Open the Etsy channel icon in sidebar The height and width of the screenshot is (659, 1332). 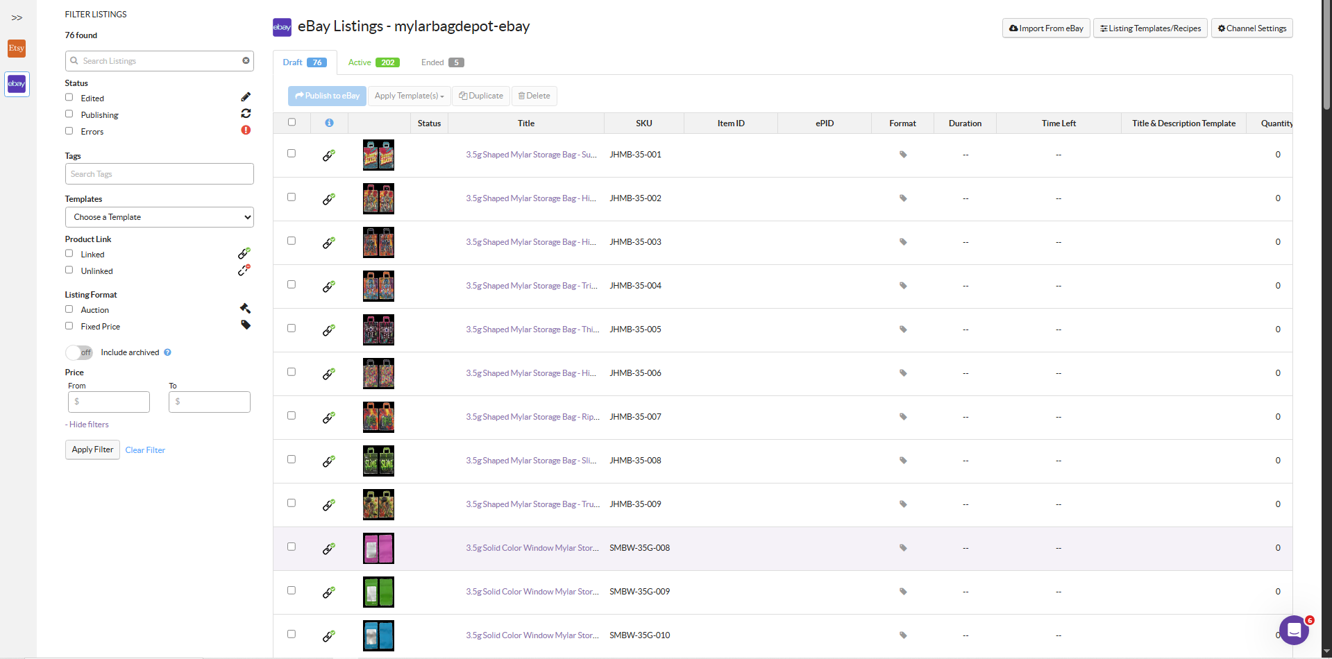pyautogui.click(x=17, y=49)
